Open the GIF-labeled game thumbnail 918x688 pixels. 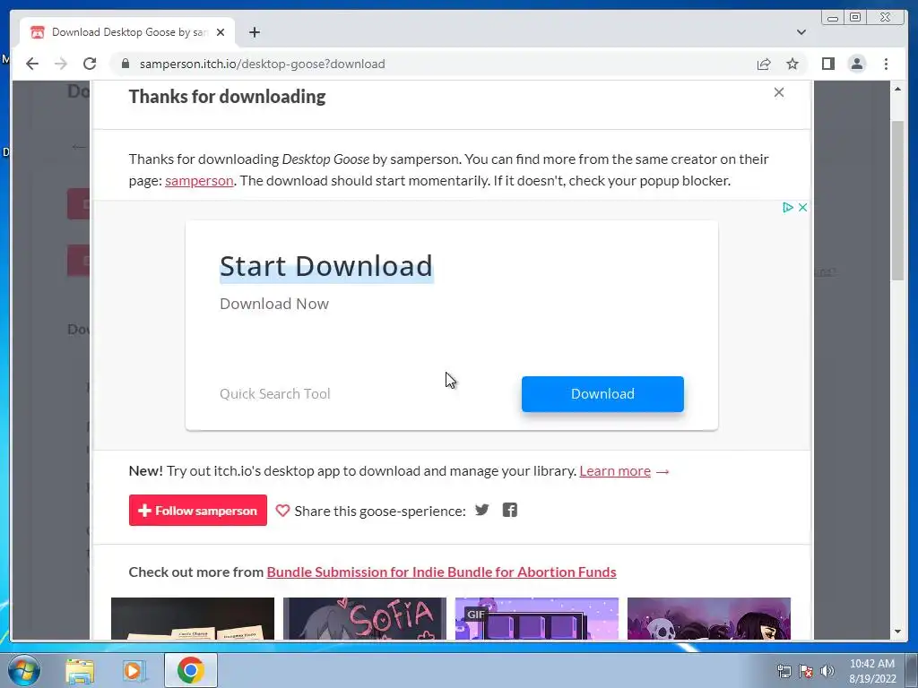pos(537,618)
